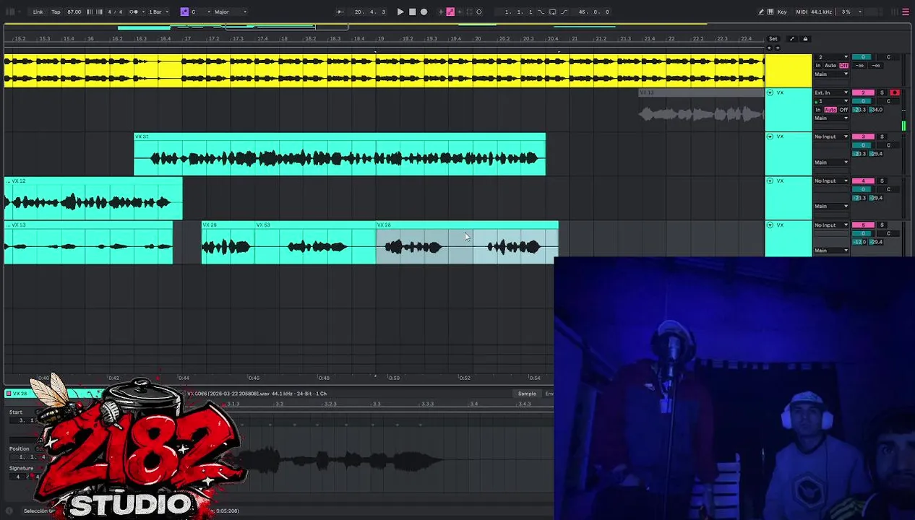Image resolution: width=915 pixels, height=520 pixels.
Task: Open Main output dropdown on track 3
Action: (x=831, y=162)
